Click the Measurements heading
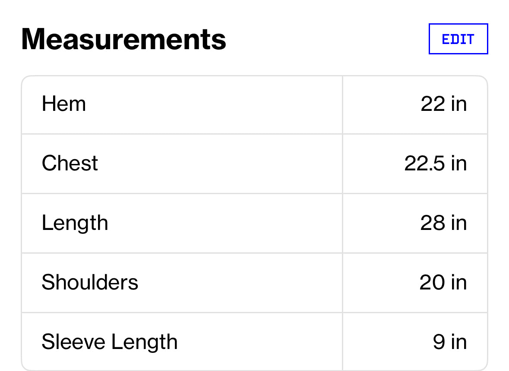 123,39
